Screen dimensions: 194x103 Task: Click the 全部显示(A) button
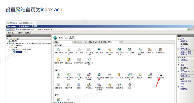click(x=91, y=42)
